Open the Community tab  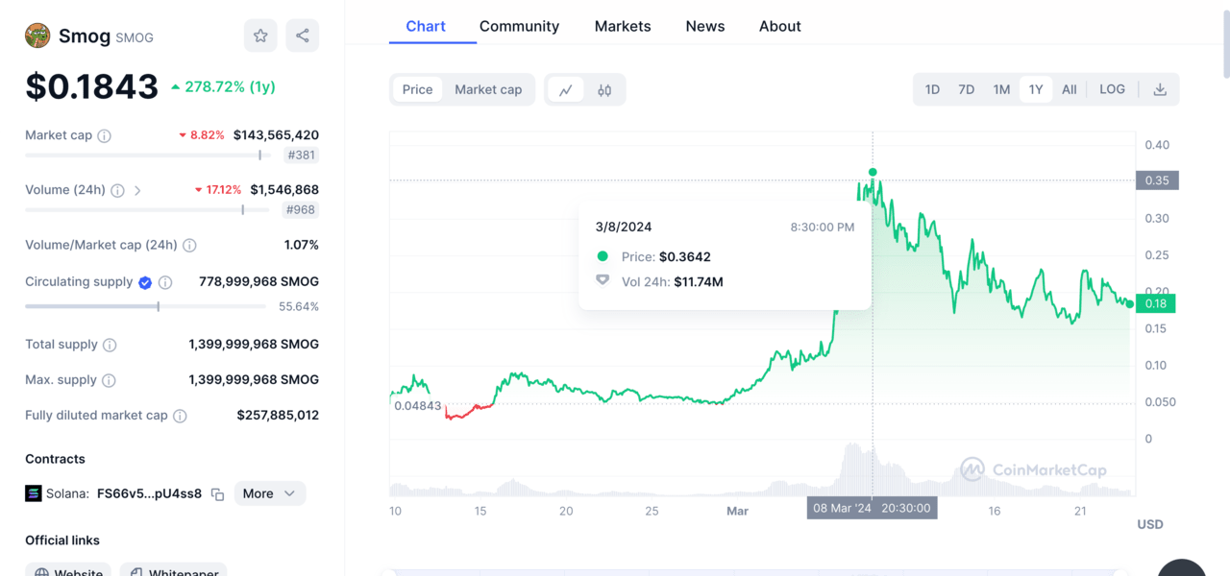(x=519, y=26)
